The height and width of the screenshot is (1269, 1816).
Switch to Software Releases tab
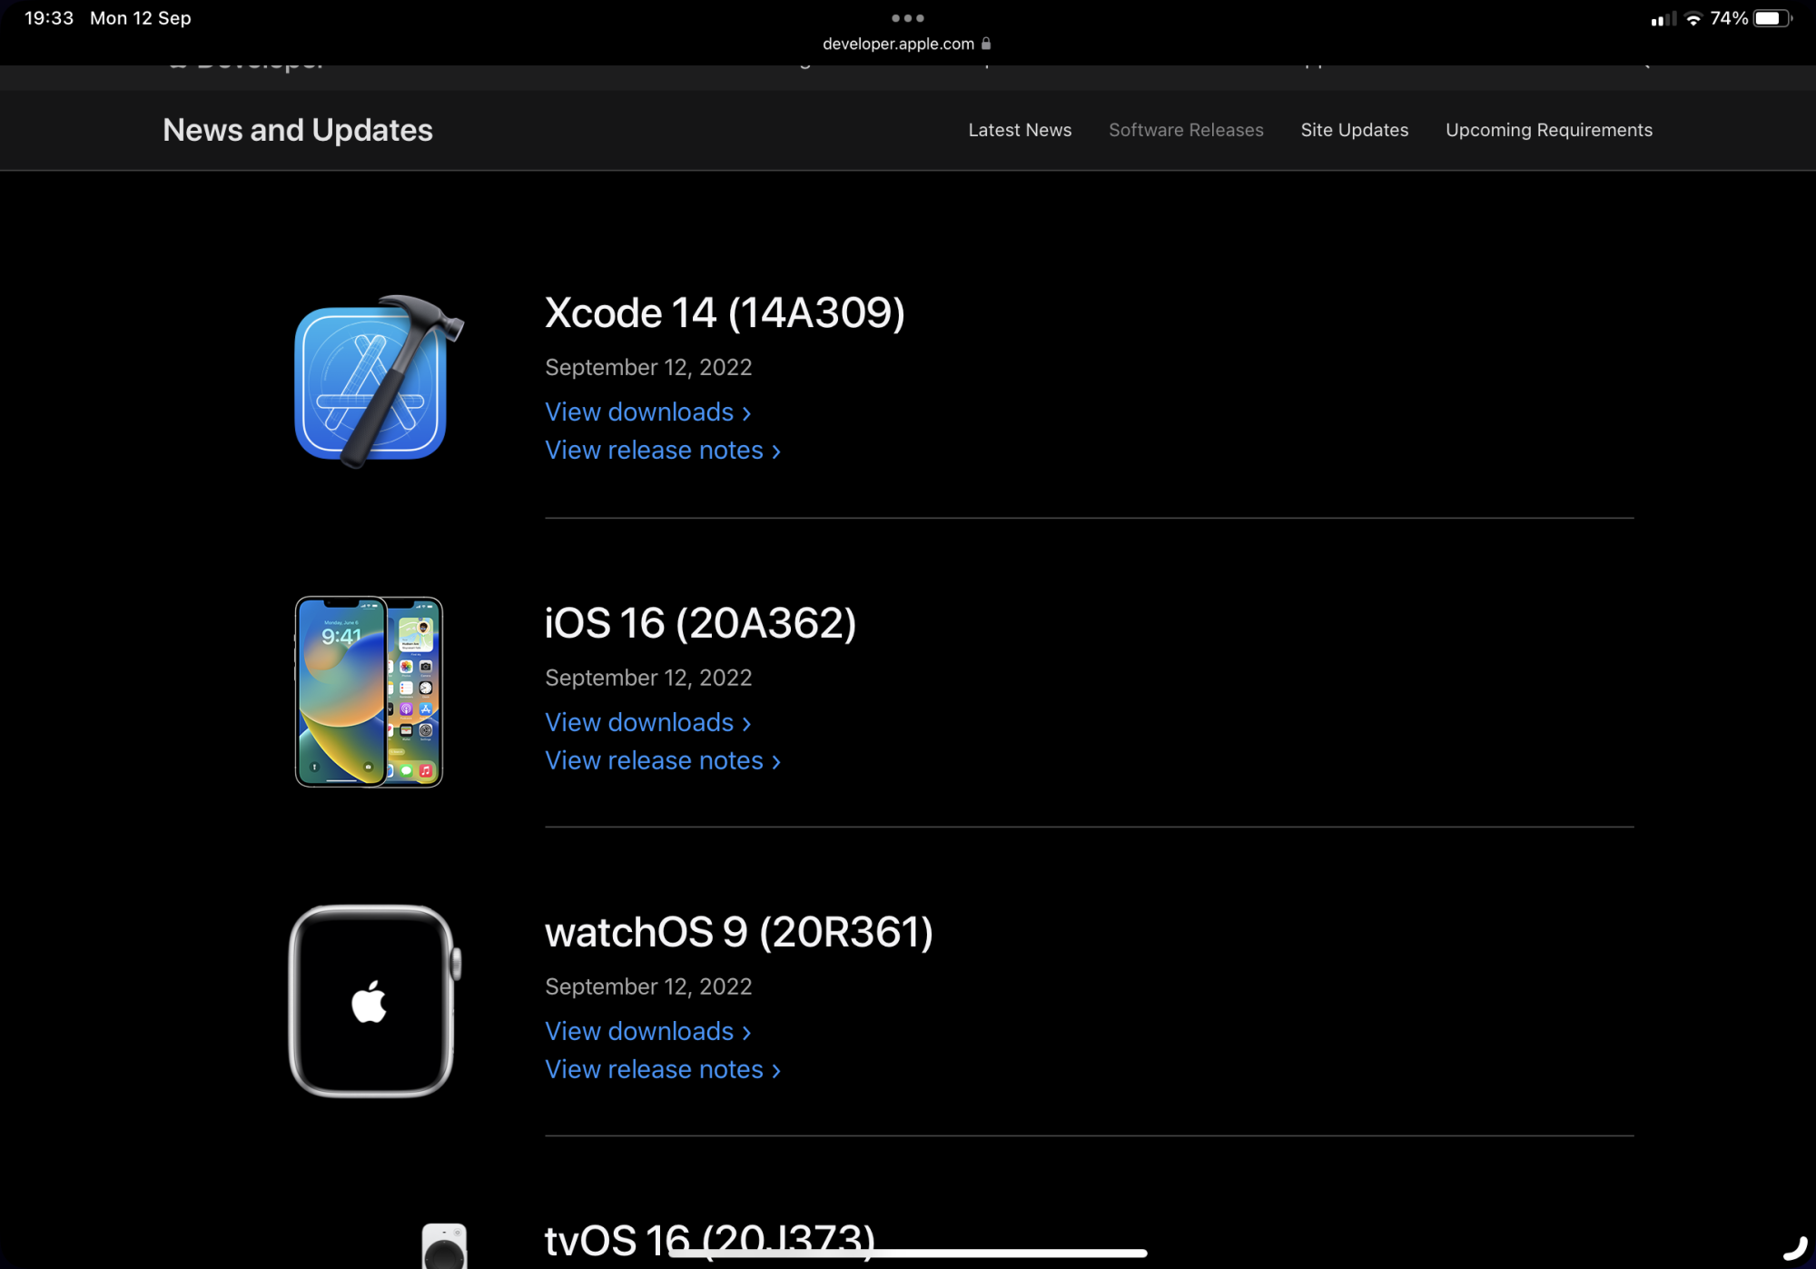point(1186,130)
